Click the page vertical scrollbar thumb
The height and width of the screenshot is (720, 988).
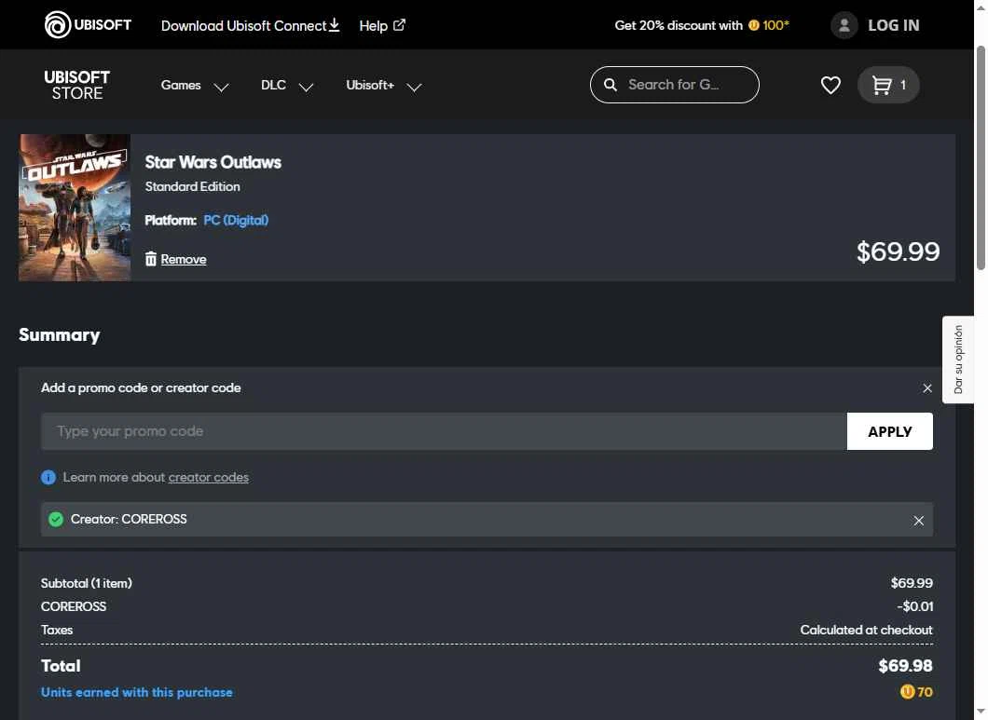coord(981,157)
